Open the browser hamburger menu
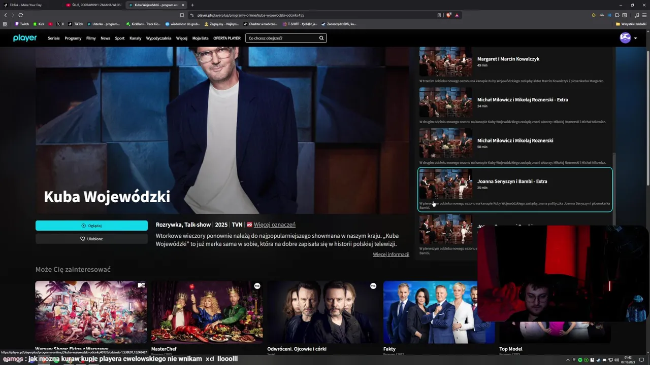This screenshot has height=365, width=650. 644,15
